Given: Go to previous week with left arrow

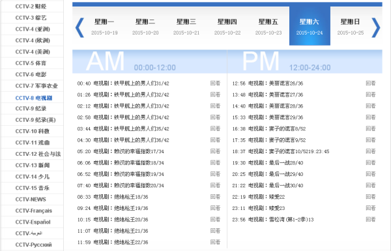Looking at the screenshot, I should 80,27.
